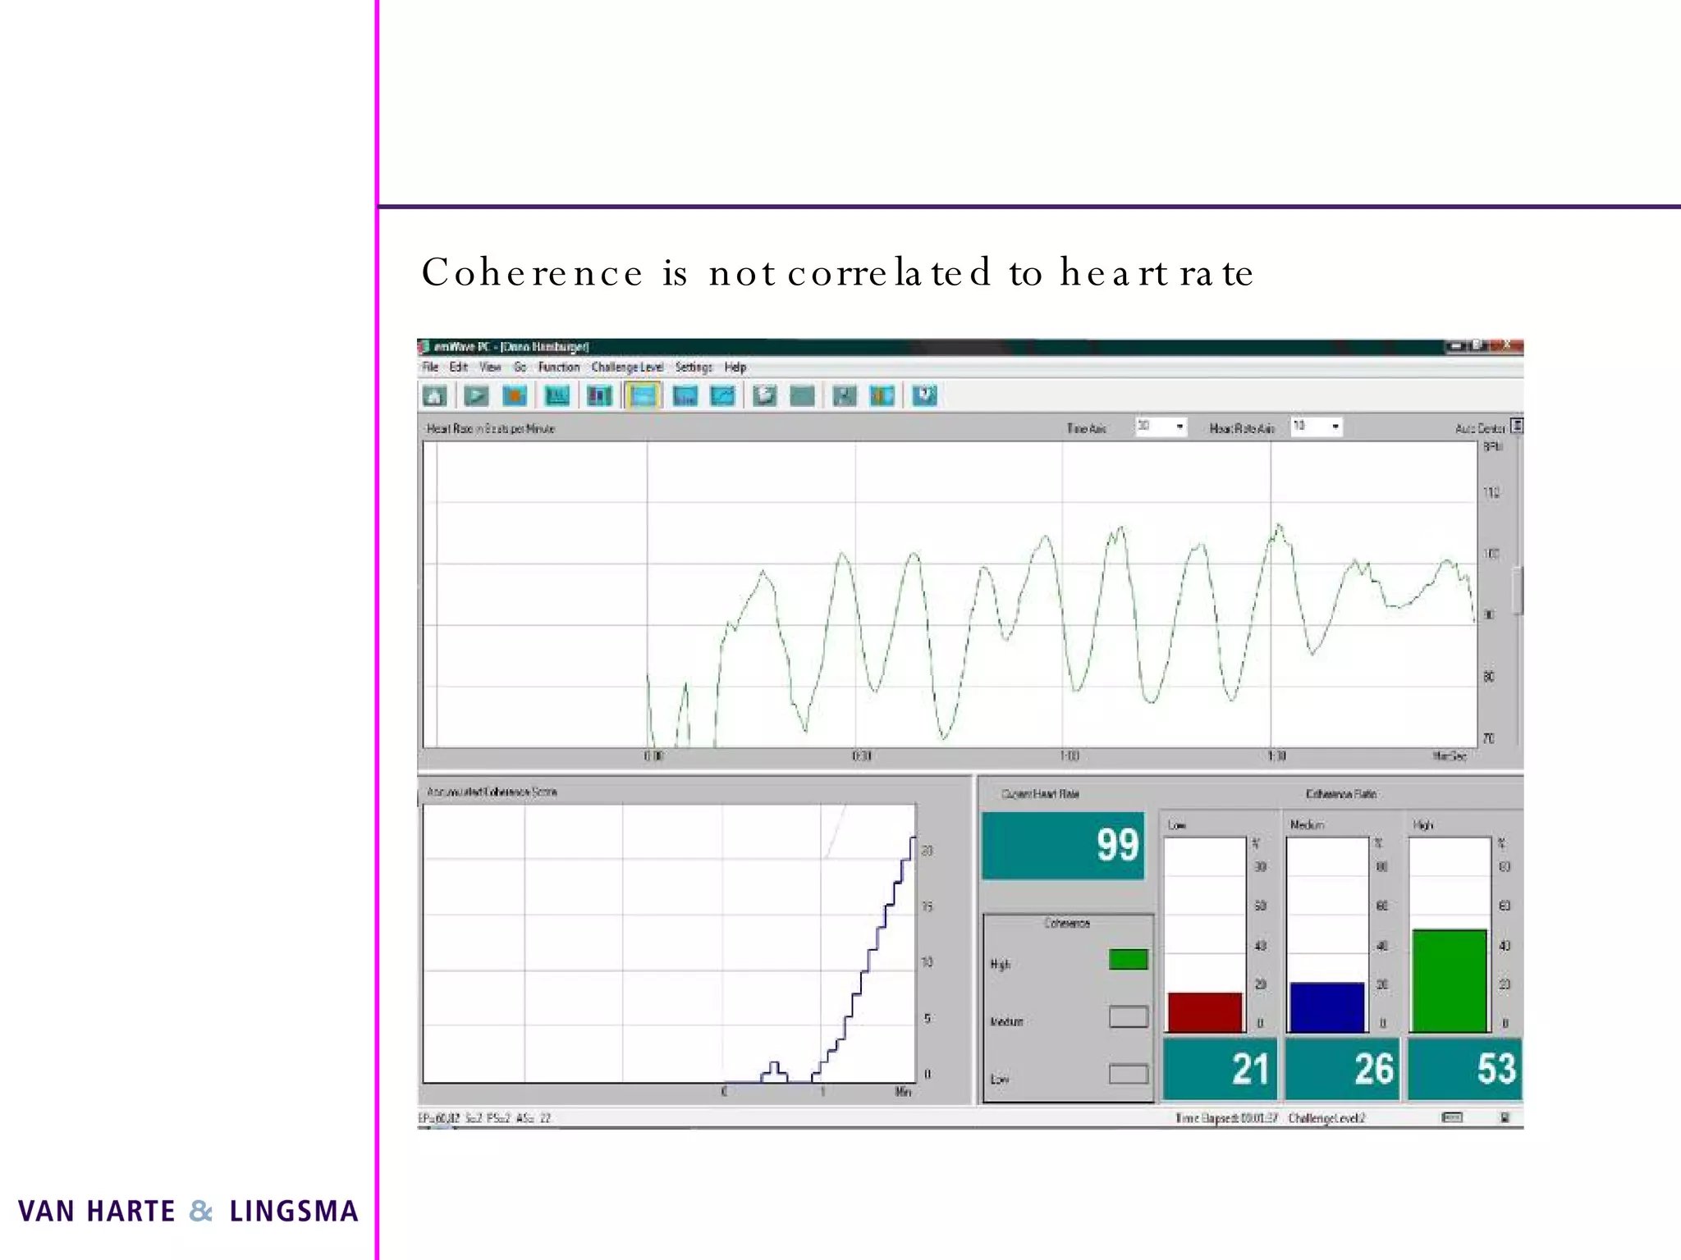1681x1260 pixels.
Task: Click the Current Heart Rate label
Action: click(1040, 794)
